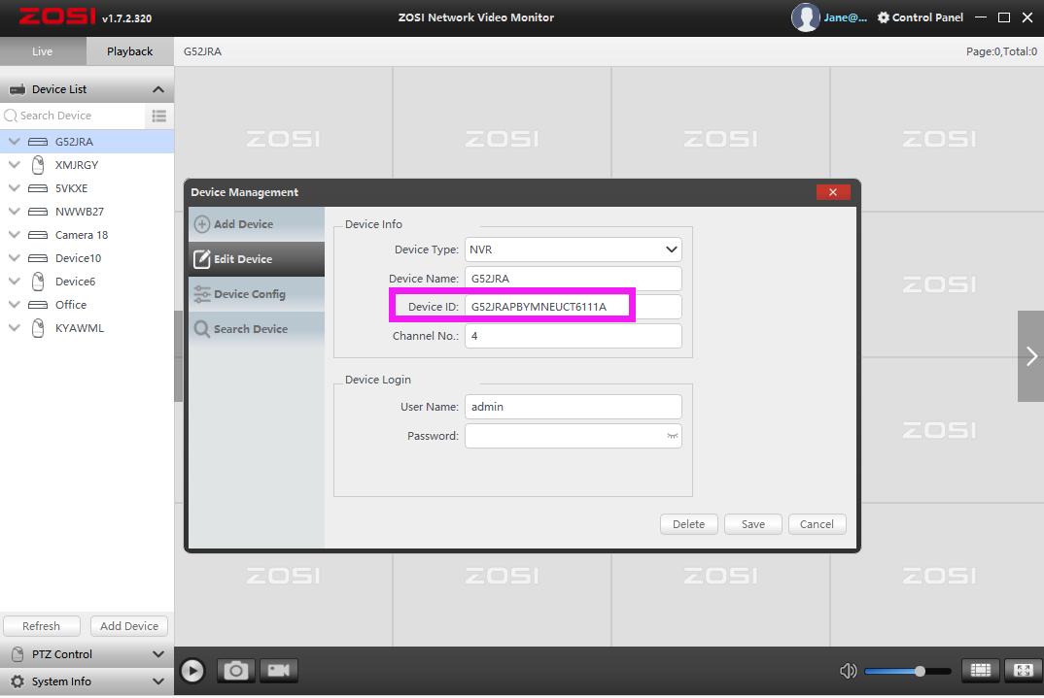The height and width of the screenshot is (698, 1044).
Task: Expand the Device6 chevron
Action: [14, 282]
